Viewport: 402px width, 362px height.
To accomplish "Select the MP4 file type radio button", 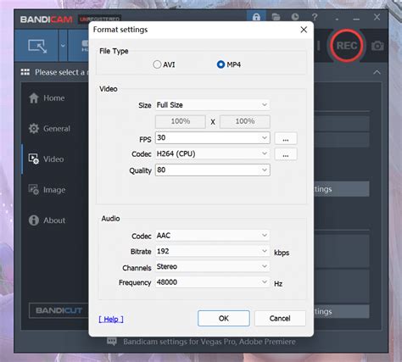I will pos(221,64).
